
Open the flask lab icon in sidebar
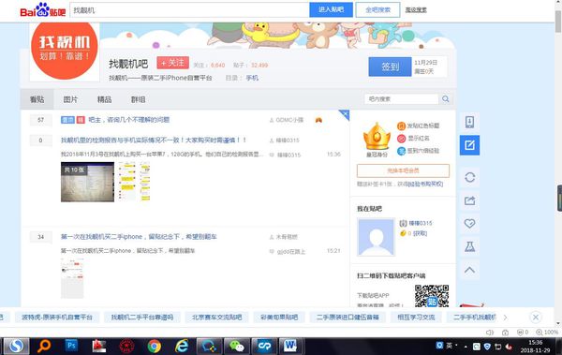coord(469,246)
